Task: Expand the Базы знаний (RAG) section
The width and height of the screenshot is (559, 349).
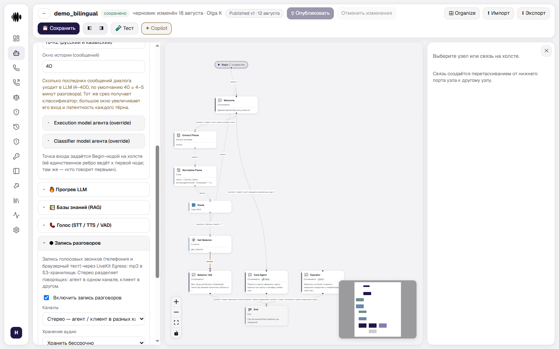Action: tap(94, 207)
